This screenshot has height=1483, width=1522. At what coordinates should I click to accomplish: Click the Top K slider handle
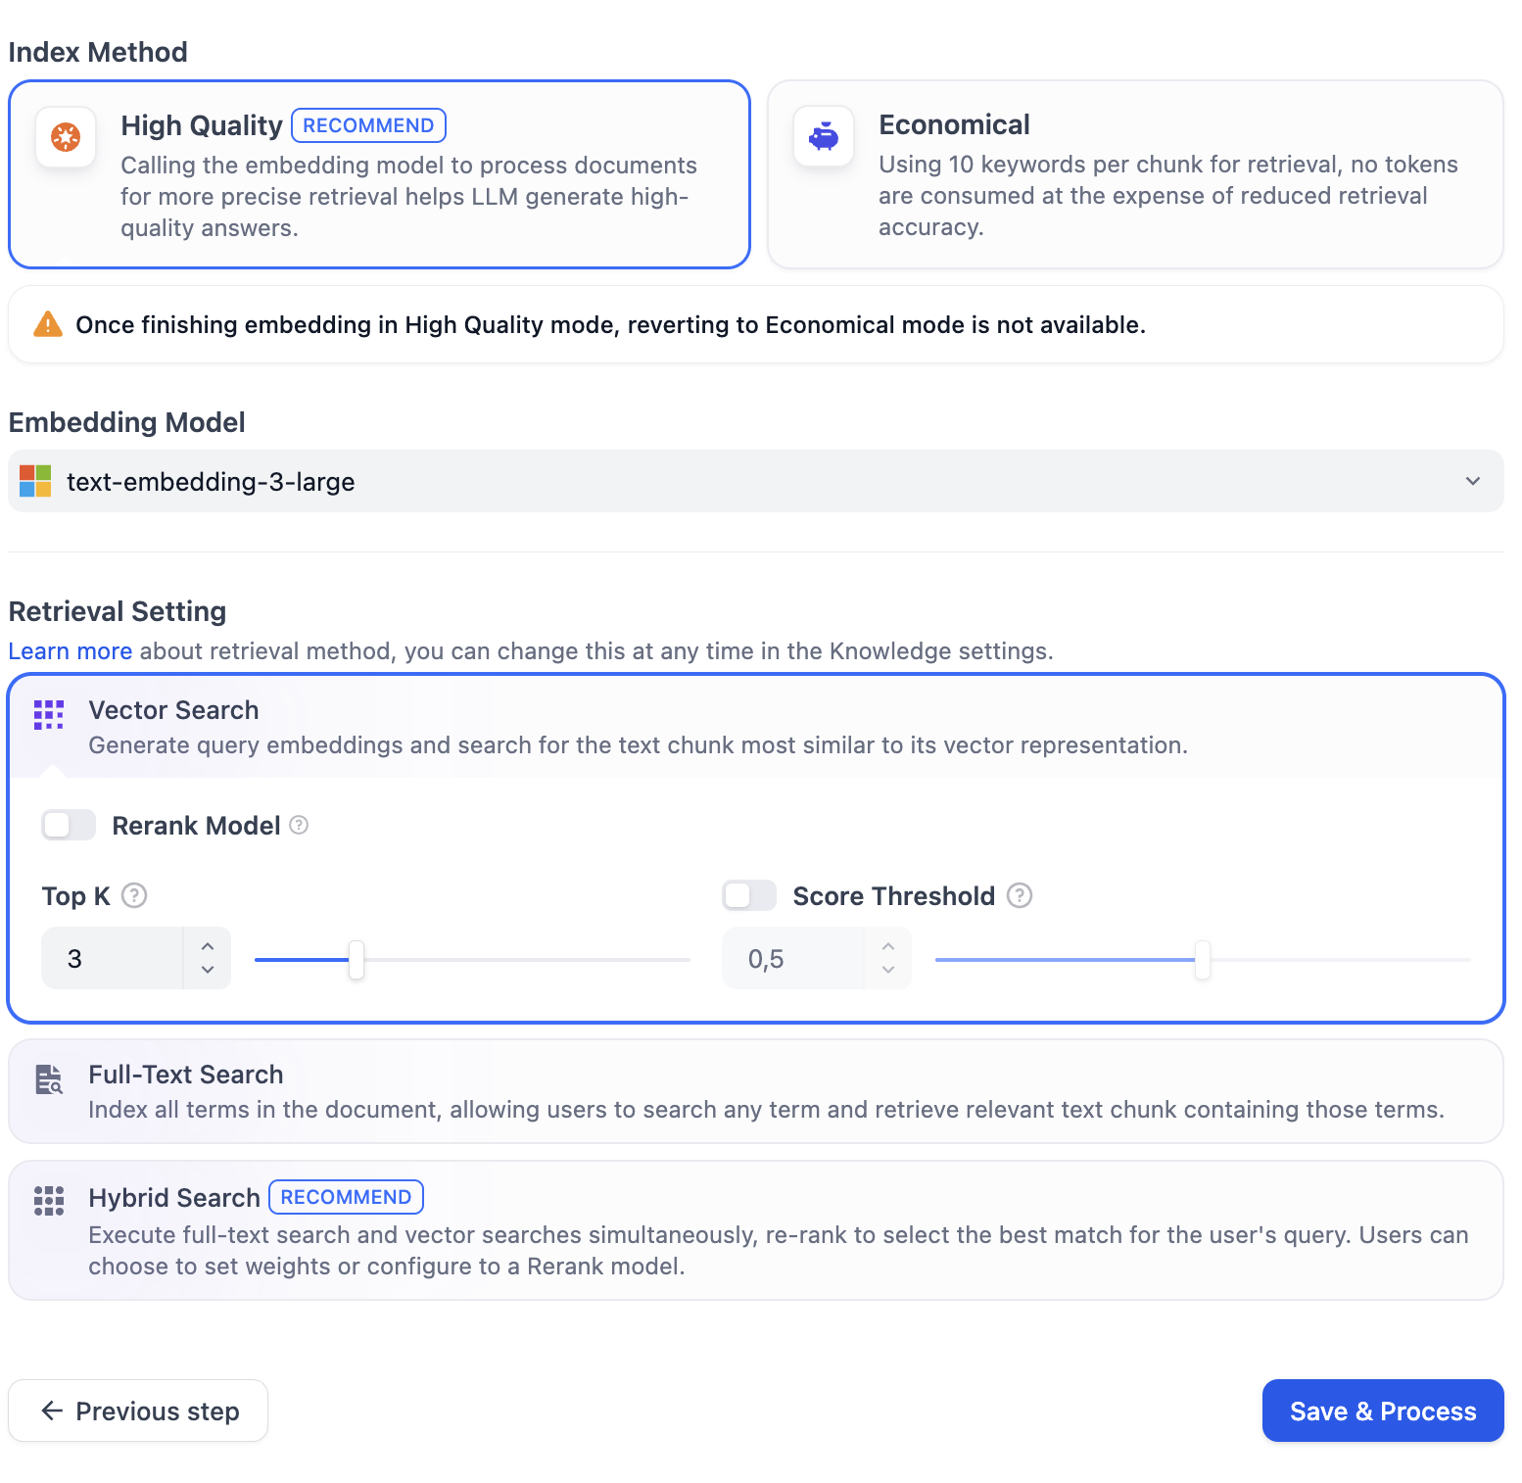(x=357, y=960)
